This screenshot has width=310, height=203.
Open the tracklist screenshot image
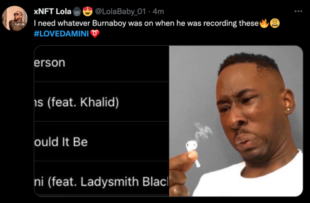click(x=101, y=121)
